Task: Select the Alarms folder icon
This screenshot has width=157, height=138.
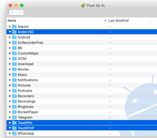Action: (x=14, y=26)
